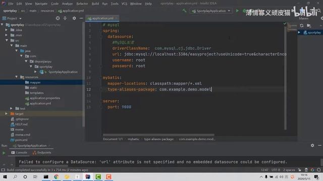The height and width of the screenshot is (181, 323).
Task: Open the VCS menu
Action: [124, 4]
